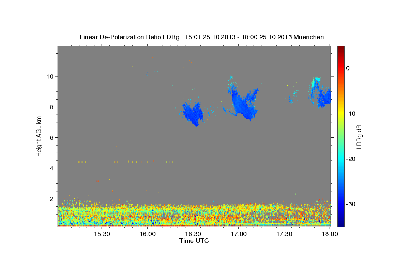Select the 'Height AGL km' axis label

point(39,136)
